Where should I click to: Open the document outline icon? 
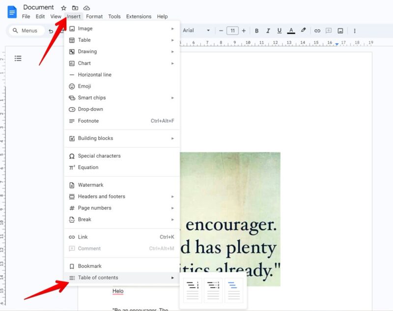(x=18, y=58)
